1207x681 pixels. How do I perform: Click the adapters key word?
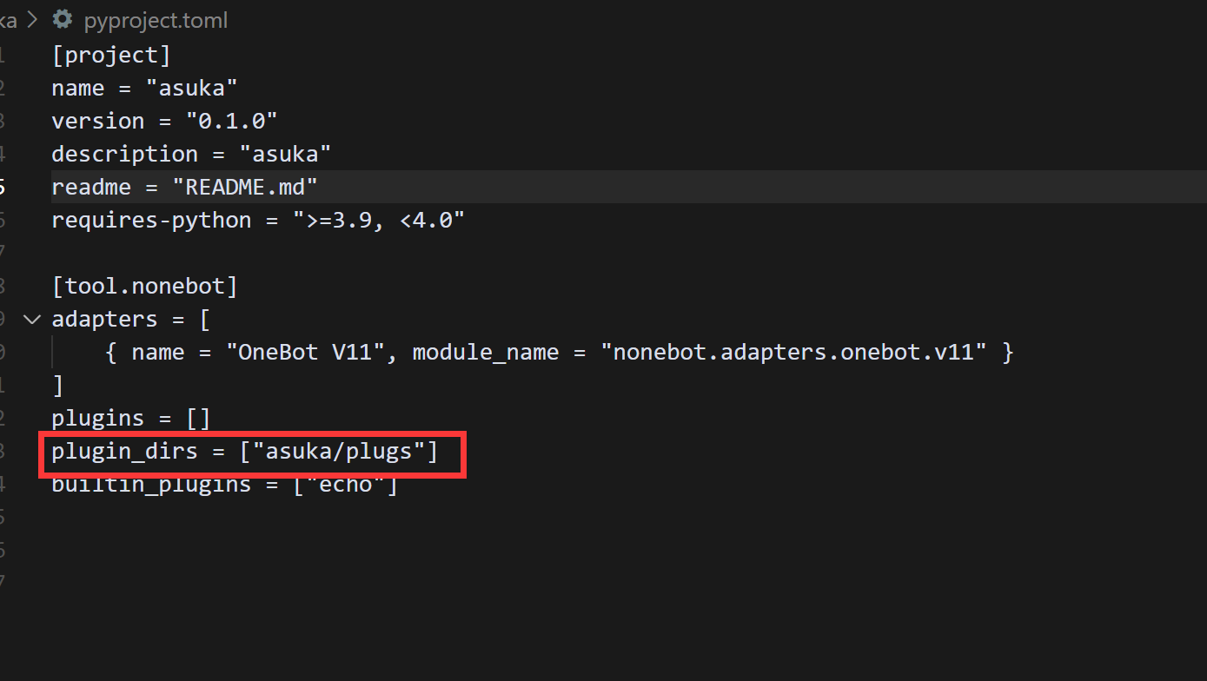pyautogui.click(x=104, y=319)
